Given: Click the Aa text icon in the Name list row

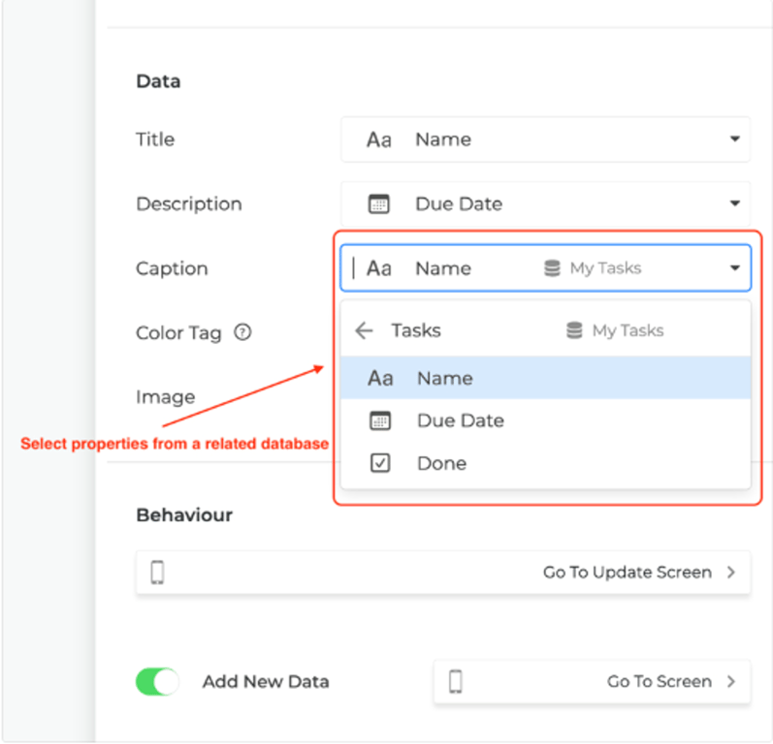Looking at the screenshot, I should pyautogui.click(x=380, y=378).
